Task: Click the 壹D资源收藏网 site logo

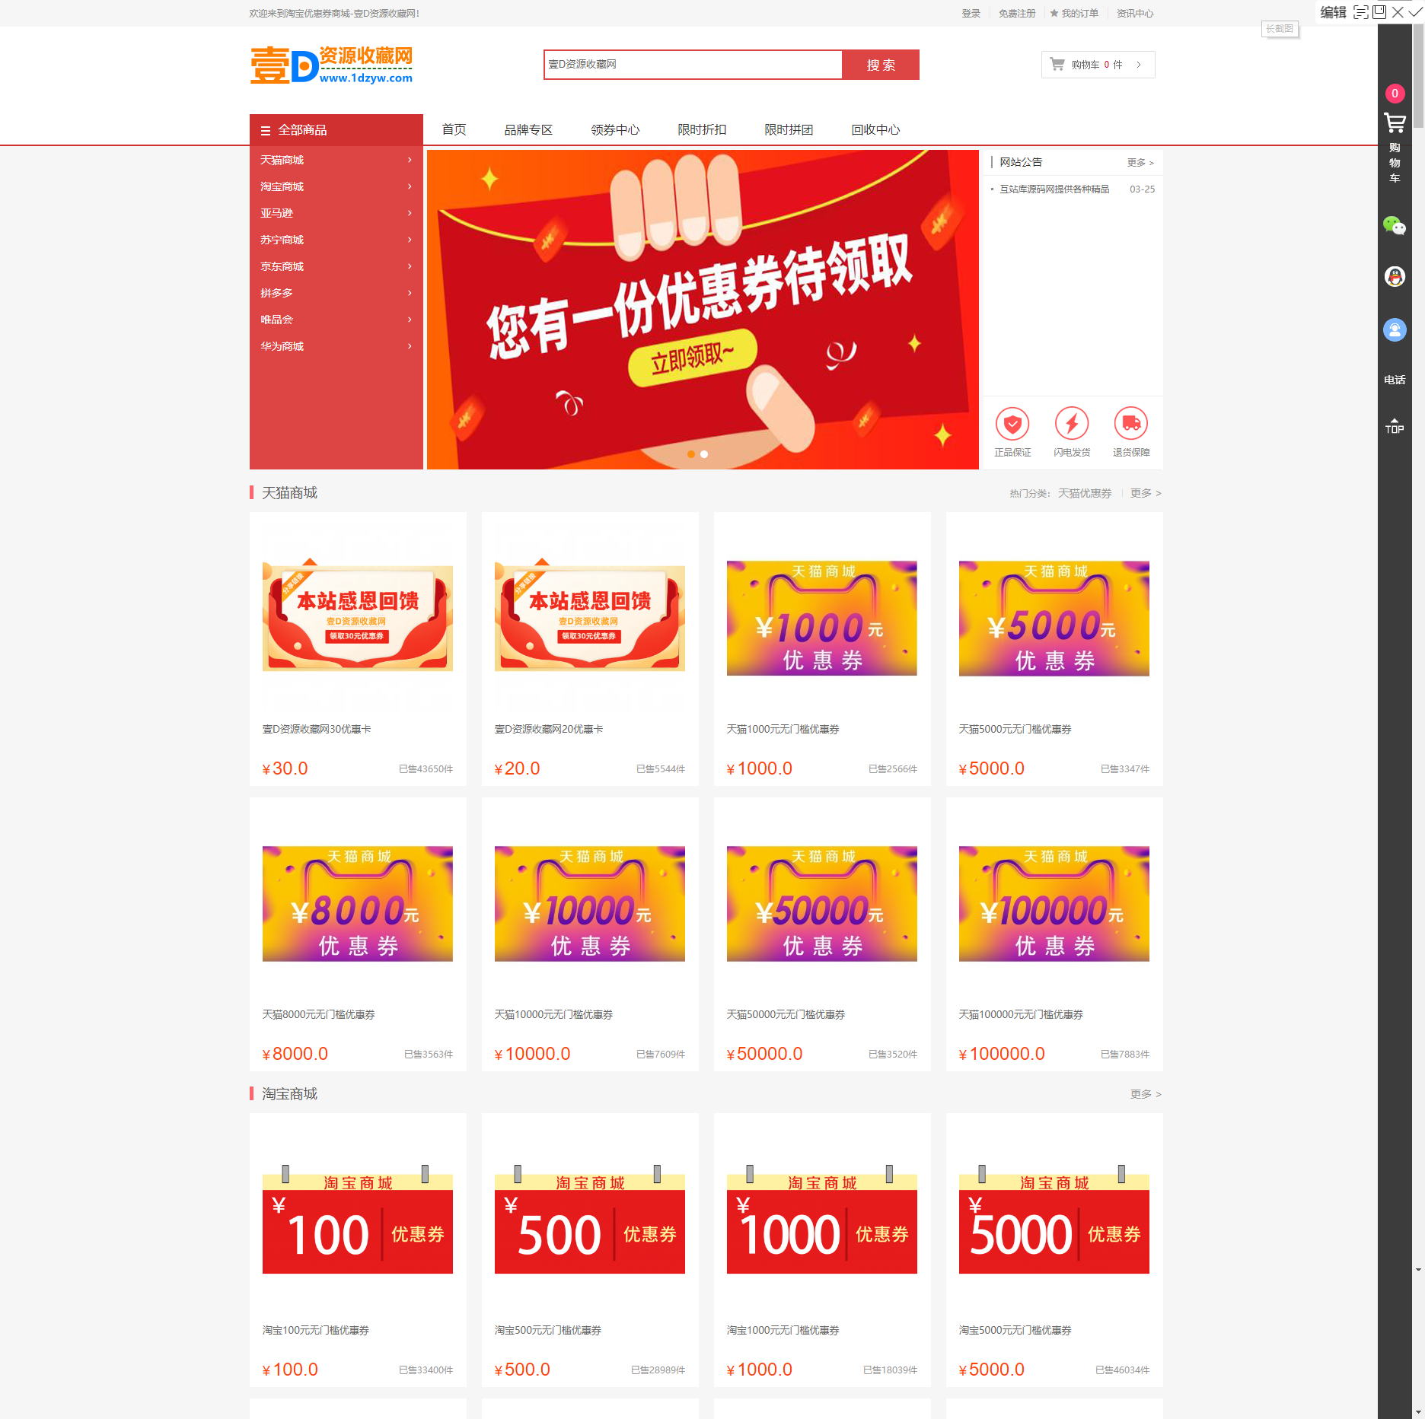Action: [332, 64]
